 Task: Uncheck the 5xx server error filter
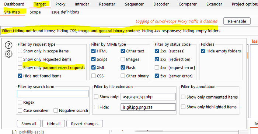157,76
